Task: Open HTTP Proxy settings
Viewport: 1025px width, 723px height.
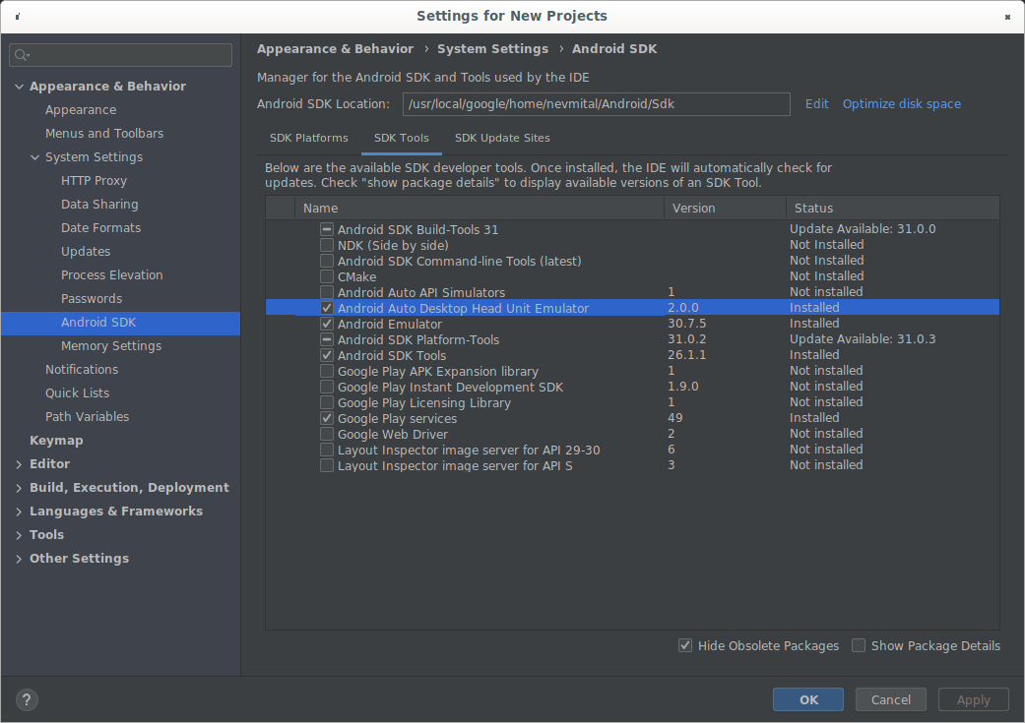Action: pyautogui.click(x=94, y=180)
